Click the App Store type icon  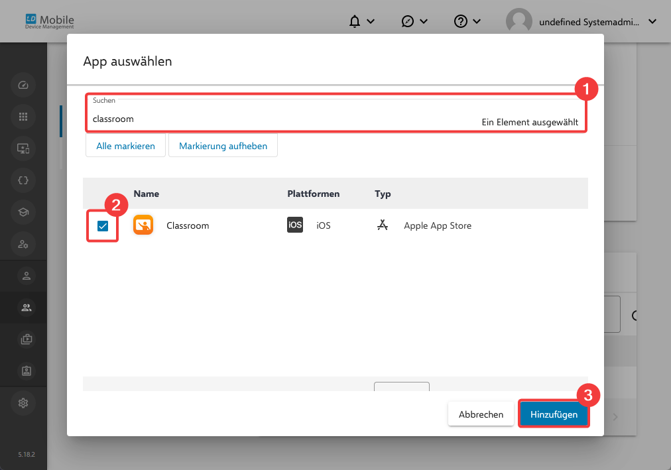pyautogui.click(x=382, y=225)
